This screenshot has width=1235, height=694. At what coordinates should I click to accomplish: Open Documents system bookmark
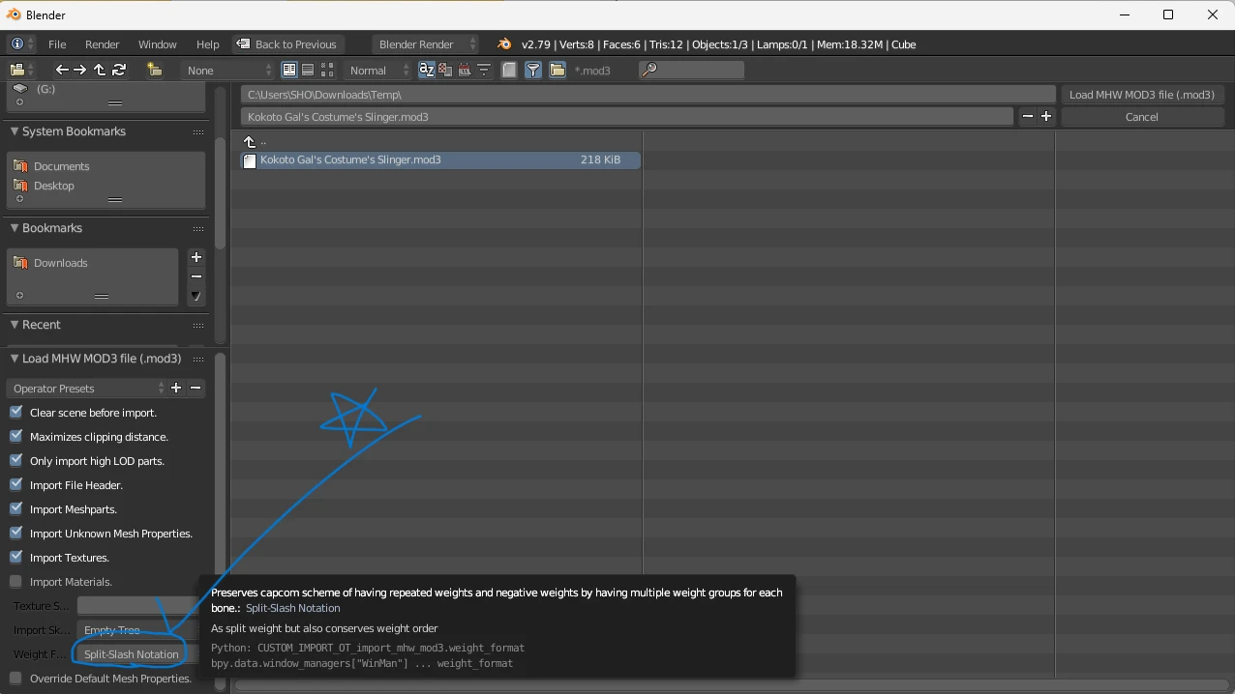point(61,166)
